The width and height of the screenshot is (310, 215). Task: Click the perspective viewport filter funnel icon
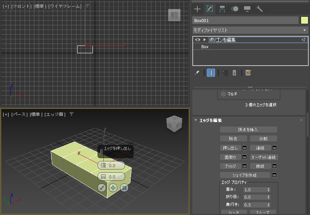click(72, 114)
